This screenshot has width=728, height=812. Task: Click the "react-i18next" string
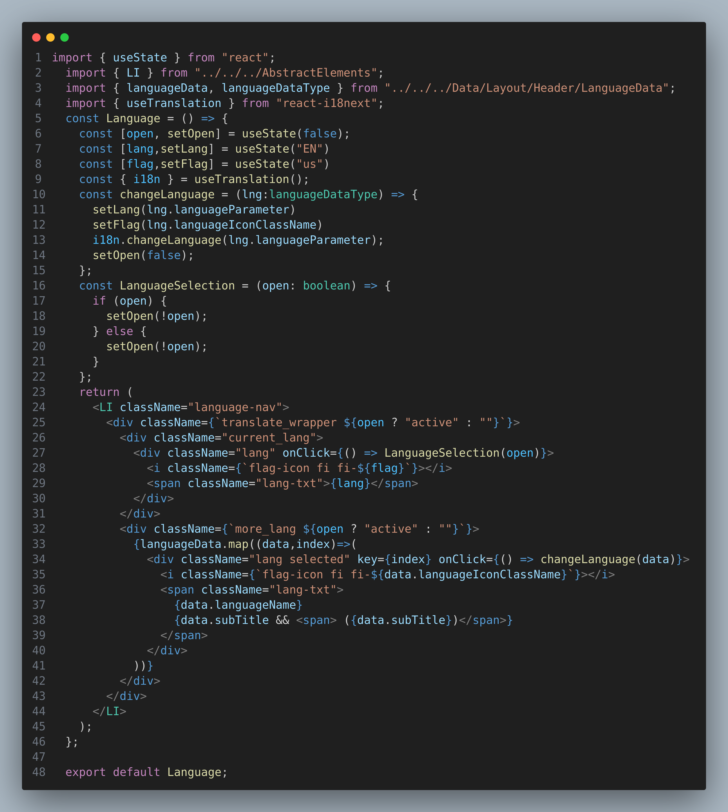327,103
